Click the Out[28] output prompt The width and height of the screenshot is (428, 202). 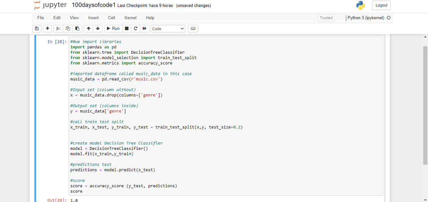coord(57,201)
